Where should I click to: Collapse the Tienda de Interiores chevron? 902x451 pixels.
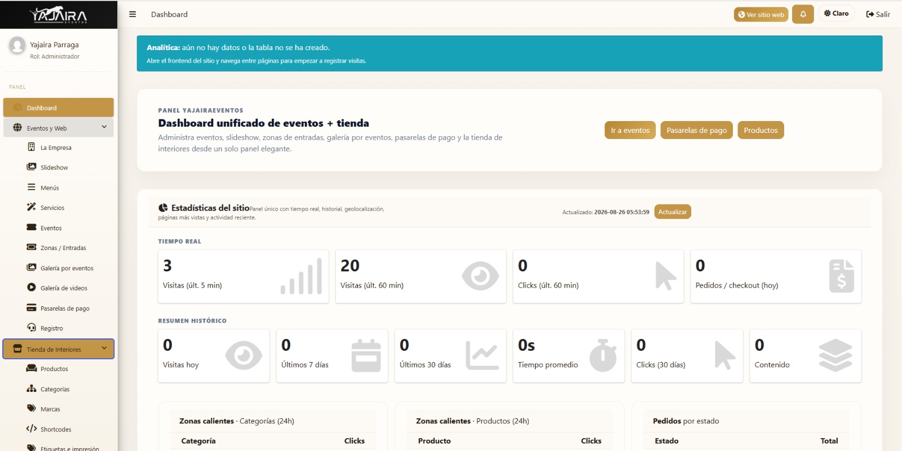coord(104,349)
